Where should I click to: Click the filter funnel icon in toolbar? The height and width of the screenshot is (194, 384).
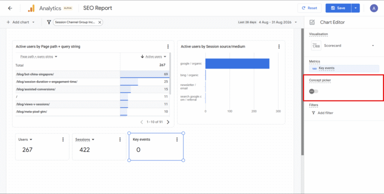pos(48,22)
